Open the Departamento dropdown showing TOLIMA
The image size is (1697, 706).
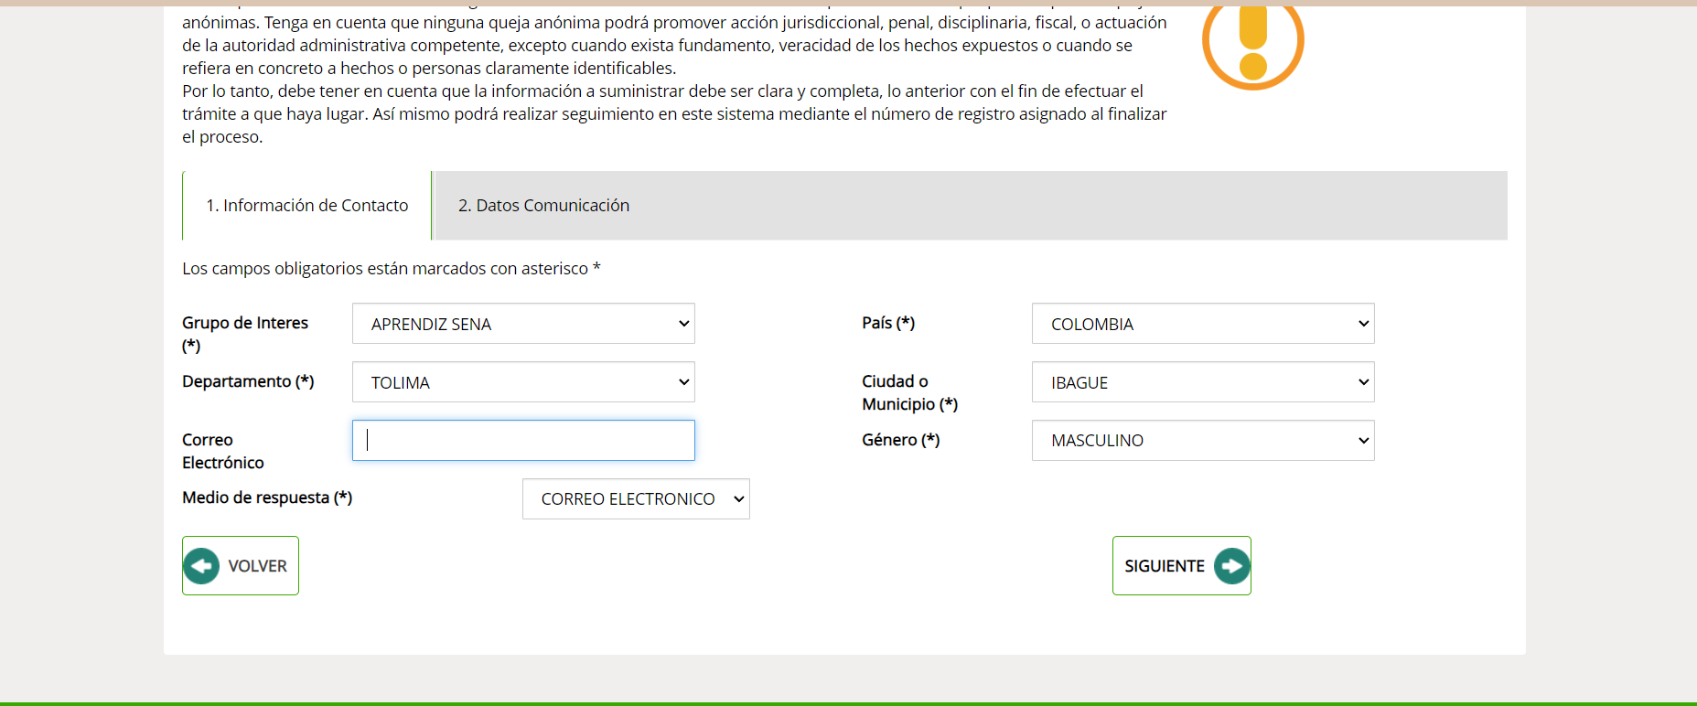click(x=523, y=382)
